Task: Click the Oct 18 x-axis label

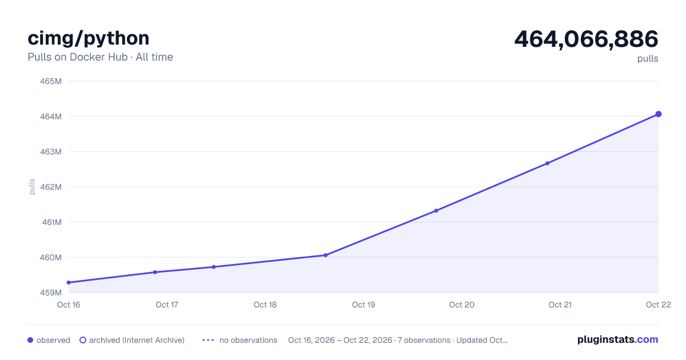Action: [x=265, y=305]
